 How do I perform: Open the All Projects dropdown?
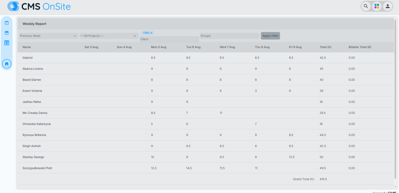[109, 36]
